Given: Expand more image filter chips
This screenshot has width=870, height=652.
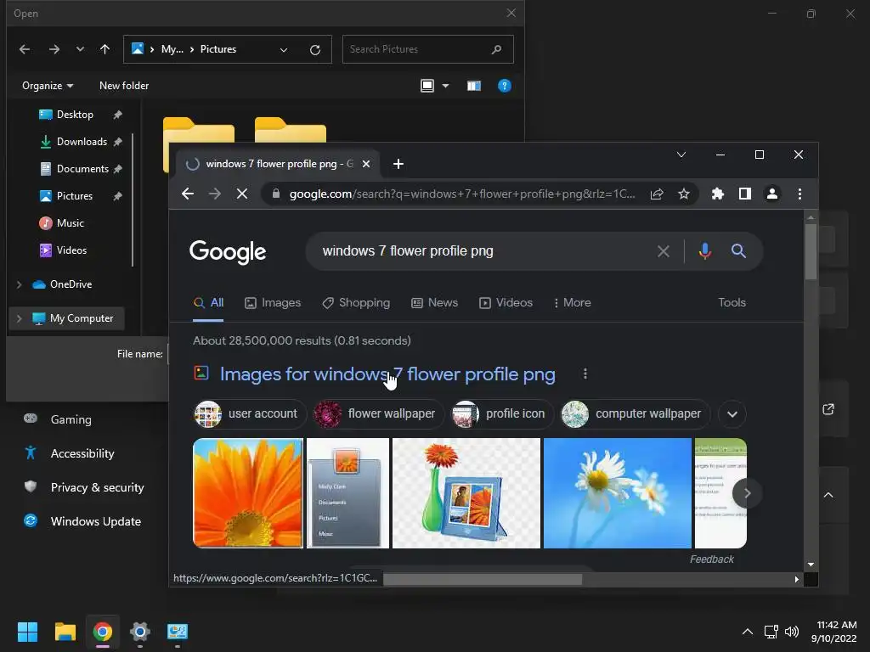Looking at the screenshot, I should tap(732, 414).
